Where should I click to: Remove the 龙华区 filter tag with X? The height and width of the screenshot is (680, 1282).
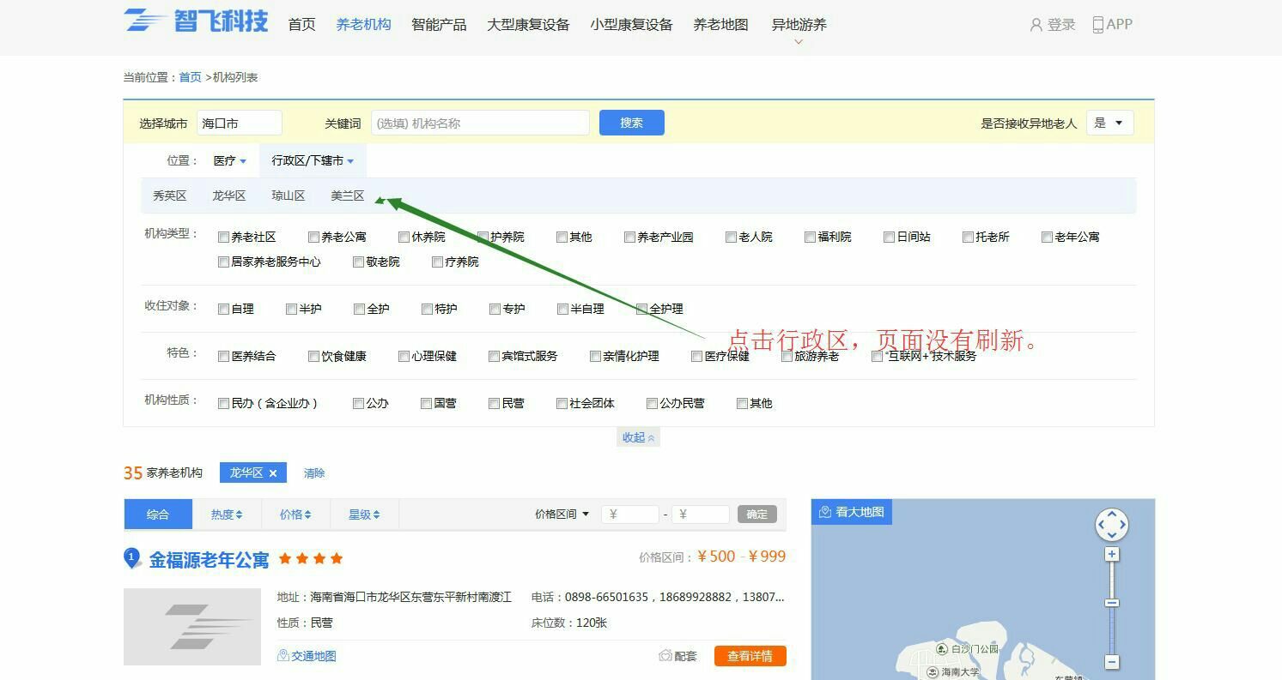coord(273,473)
